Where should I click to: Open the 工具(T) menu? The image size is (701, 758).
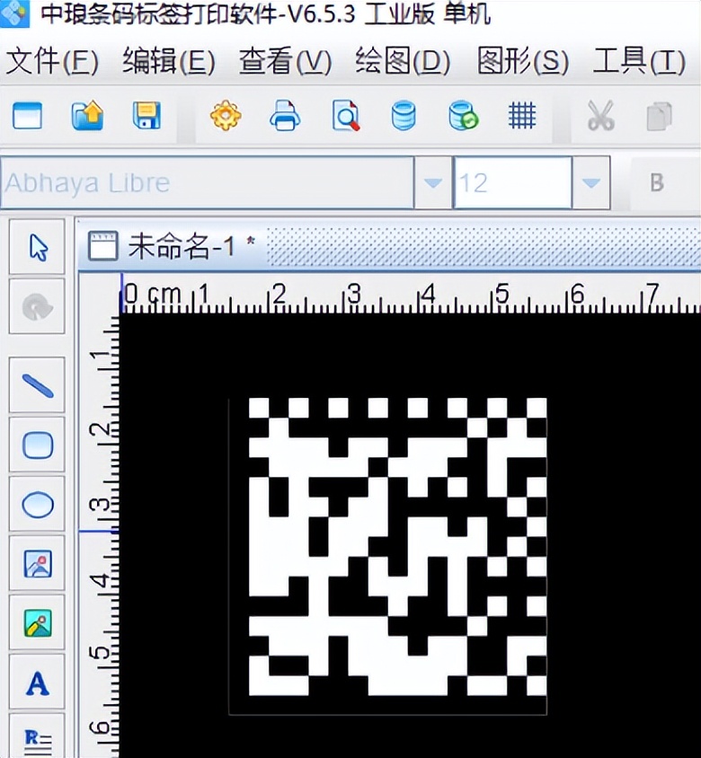[639, 61]
